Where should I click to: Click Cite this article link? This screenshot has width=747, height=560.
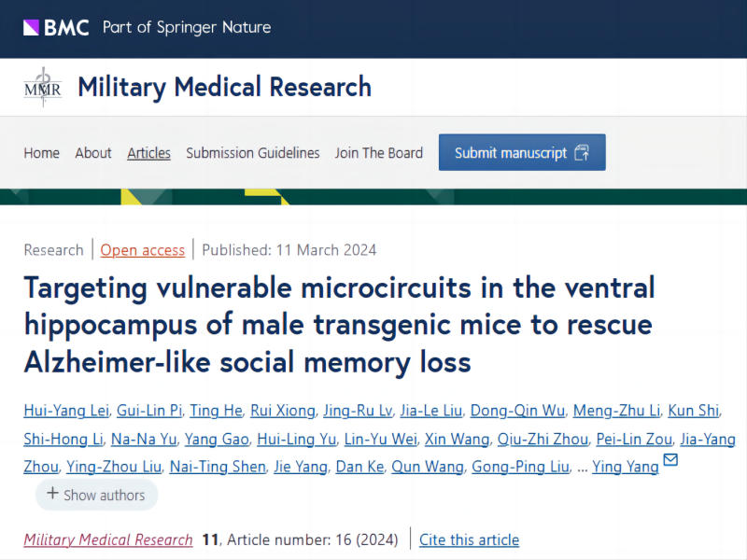(469, 539)
